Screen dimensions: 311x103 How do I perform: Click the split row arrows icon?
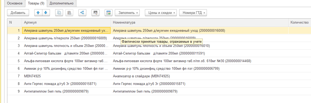[82, 13]
